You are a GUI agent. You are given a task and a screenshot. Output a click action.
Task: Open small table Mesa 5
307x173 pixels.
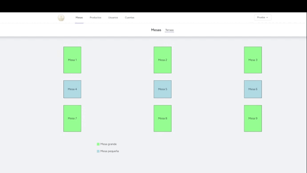(162, 89)
